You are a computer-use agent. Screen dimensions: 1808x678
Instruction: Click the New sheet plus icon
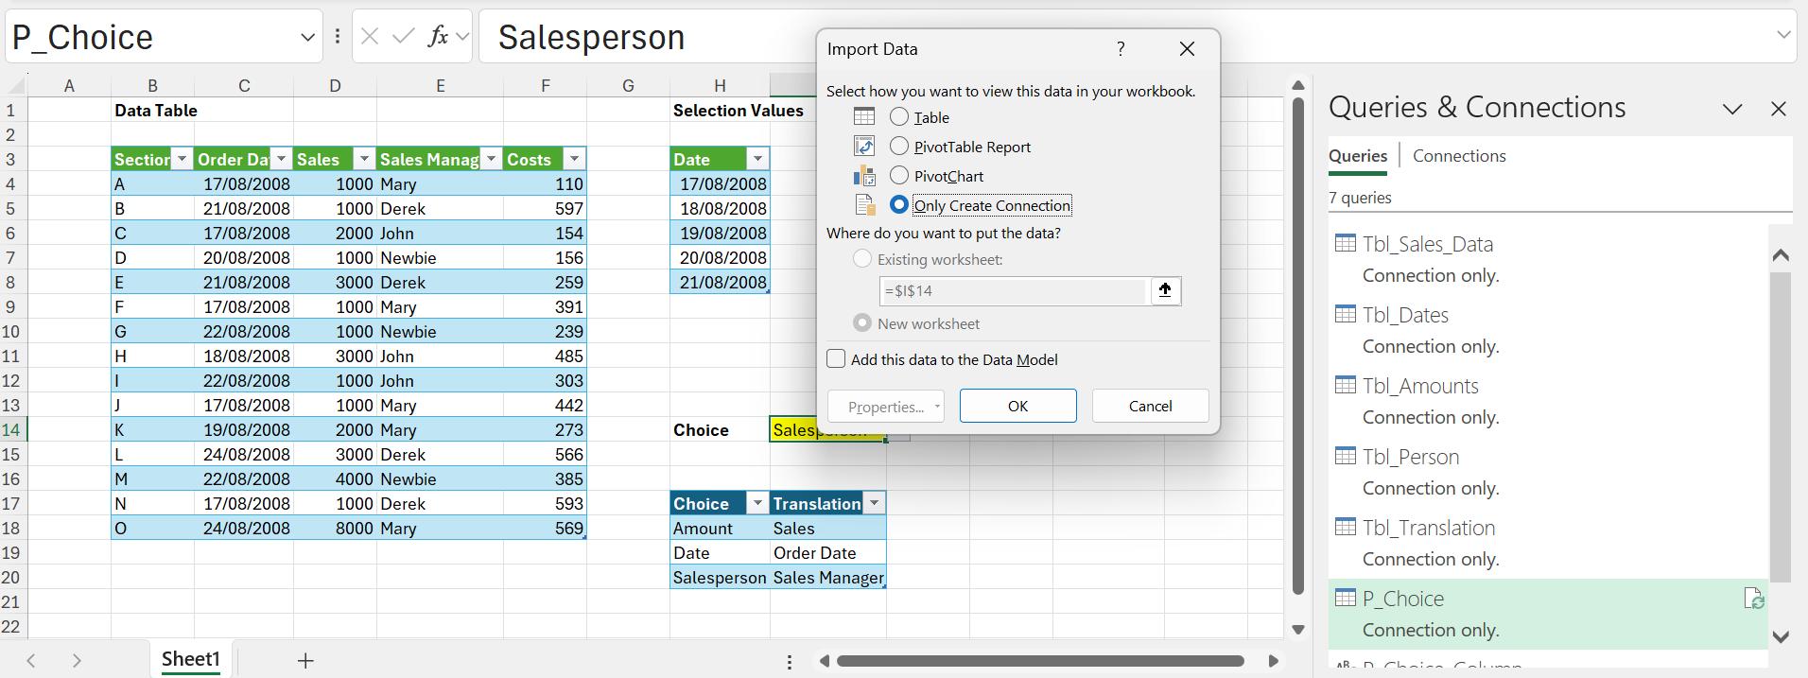(305, 661)
